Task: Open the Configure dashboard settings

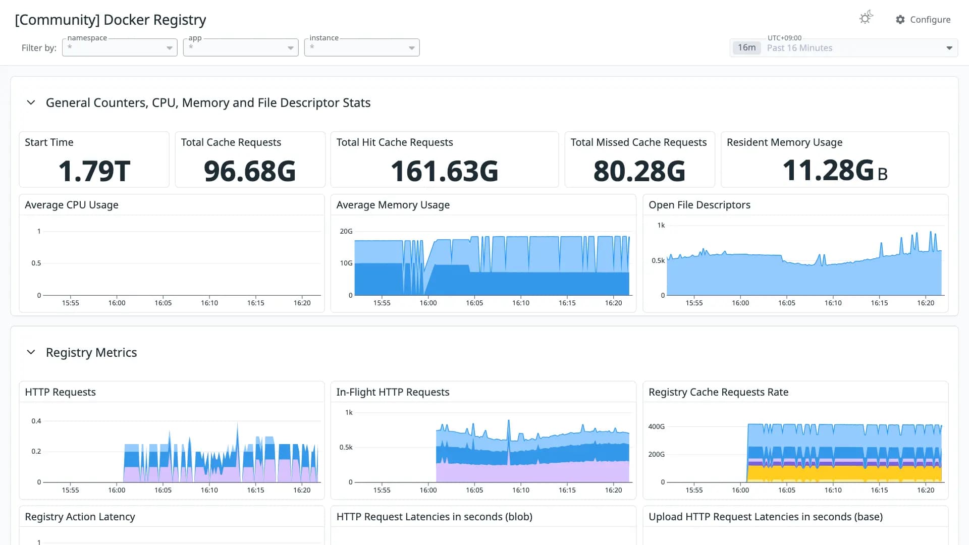Action: point(923,19)
